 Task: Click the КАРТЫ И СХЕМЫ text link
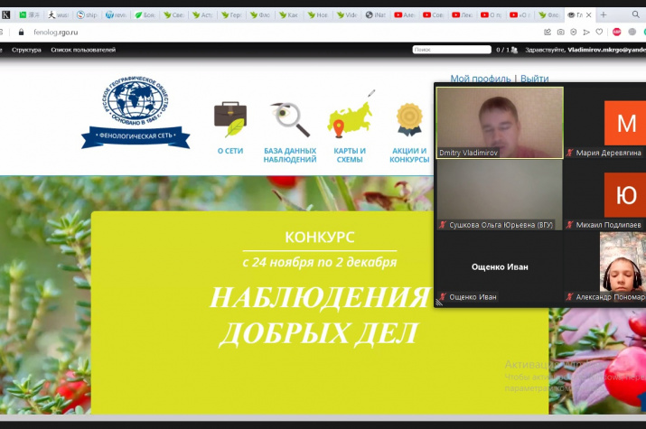350,155
